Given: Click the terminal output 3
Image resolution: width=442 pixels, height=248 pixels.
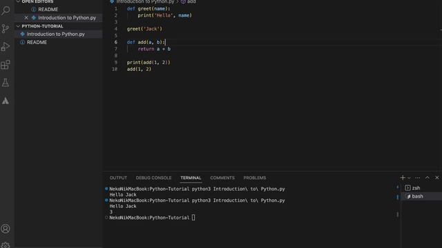Looking at the screenshot, I should coord(111,212).
